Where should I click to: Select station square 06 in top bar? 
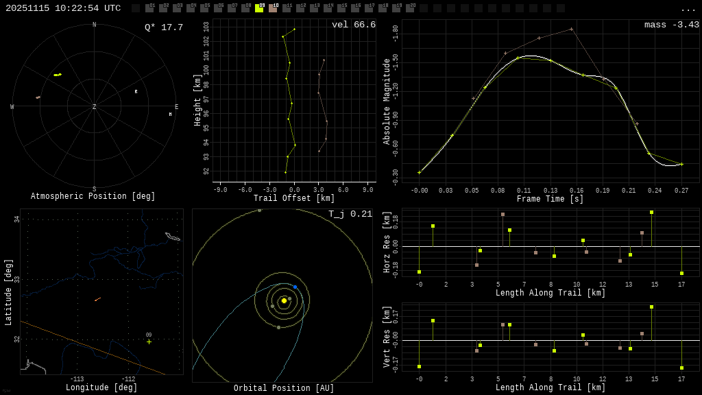click(x=218, y=8)
